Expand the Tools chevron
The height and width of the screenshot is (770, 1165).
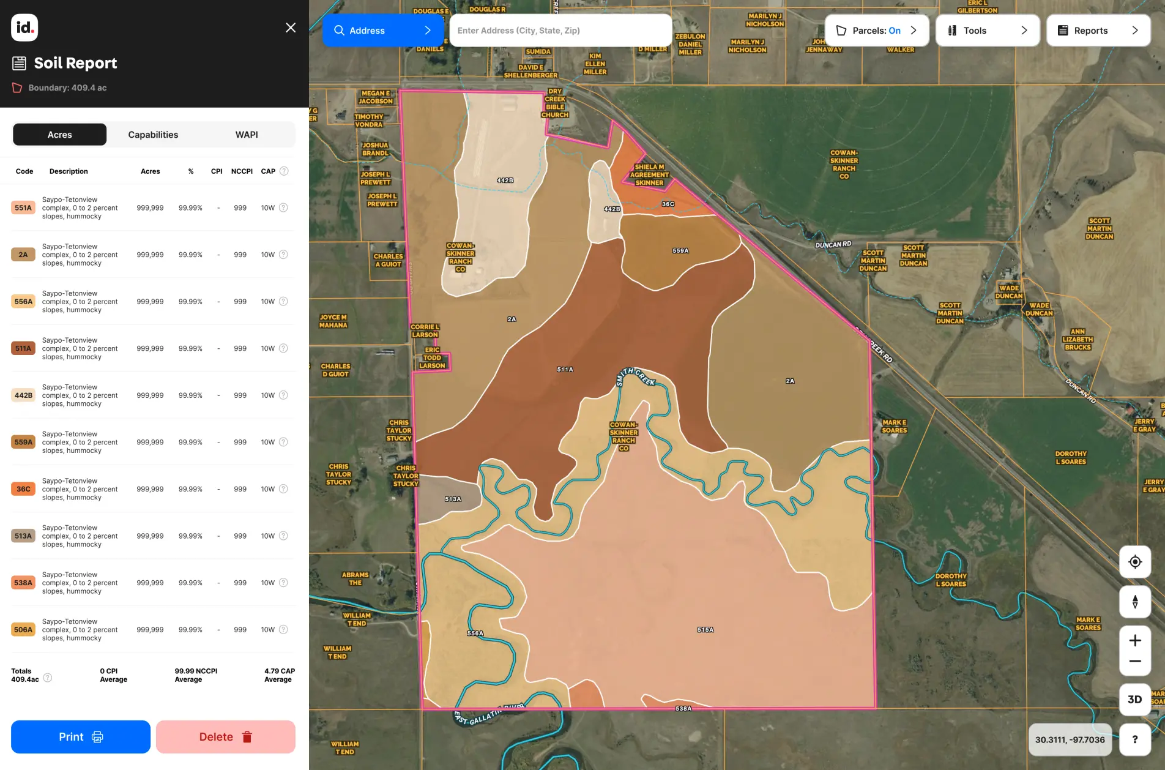[x=1025, y=30]
